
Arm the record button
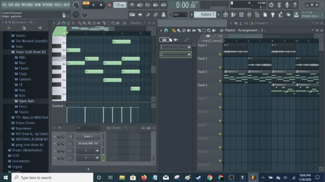pos(109,5)
